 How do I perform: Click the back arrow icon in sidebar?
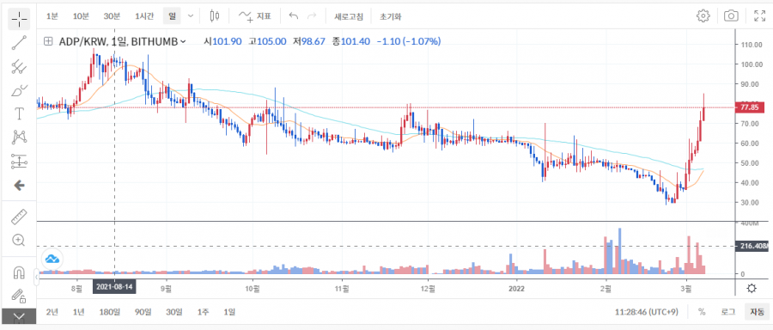[x=19, y=186]
